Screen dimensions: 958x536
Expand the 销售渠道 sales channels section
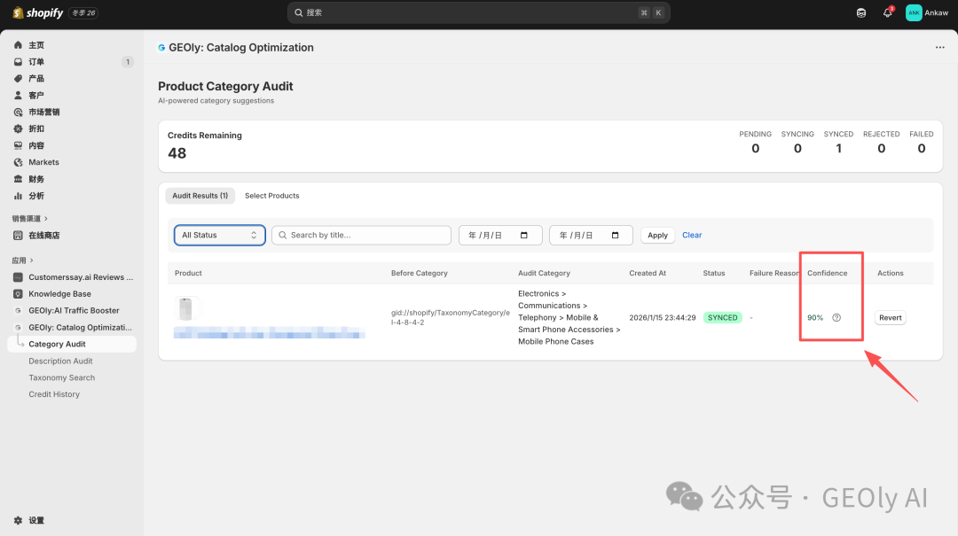[x=30, y=219]
